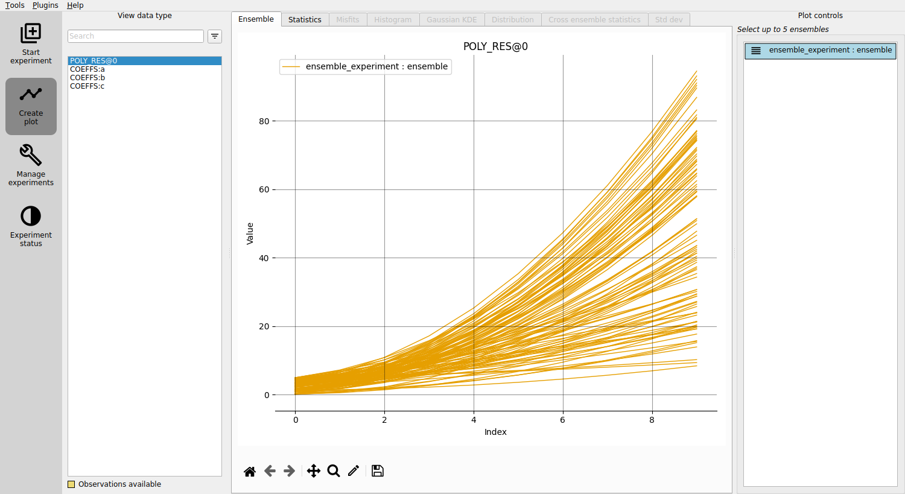Open the Start experiment panel
Screen dimensions: 905x494
(31, 43)
